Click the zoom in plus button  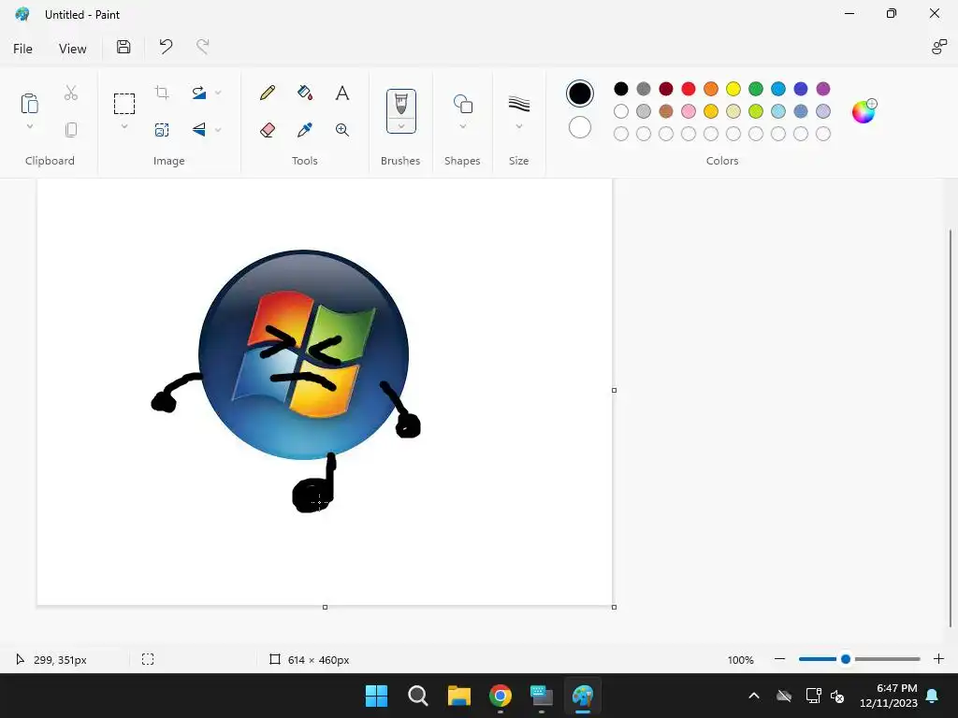(x=939, y=659)
